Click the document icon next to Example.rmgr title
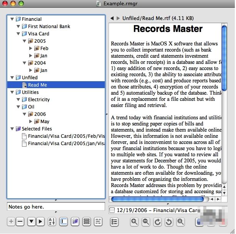 point(99,3)
